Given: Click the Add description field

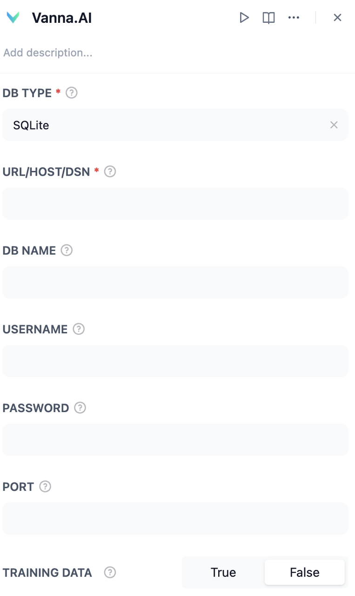Looking at the screenshot, I should click(x=93, y=53).
